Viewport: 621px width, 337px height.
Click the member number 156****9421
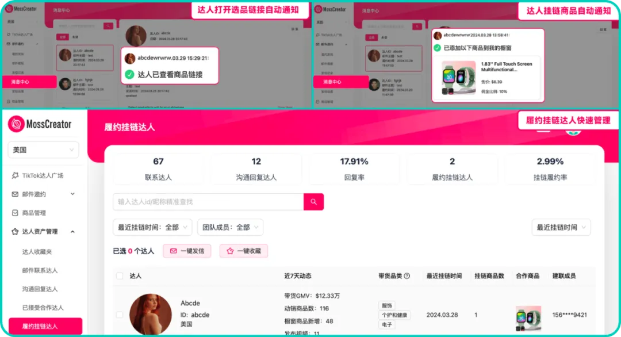(x=569, y=315)
